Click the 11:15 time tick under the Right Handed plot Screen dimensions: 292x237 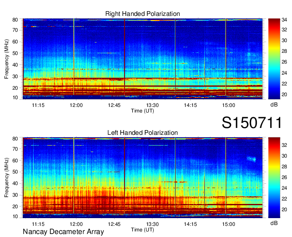pos(38,105)
